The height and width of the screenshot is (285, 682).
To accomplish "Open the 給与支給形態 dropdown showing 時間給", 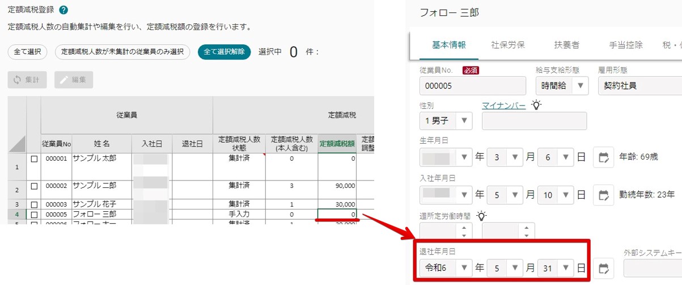I will 562,86.
